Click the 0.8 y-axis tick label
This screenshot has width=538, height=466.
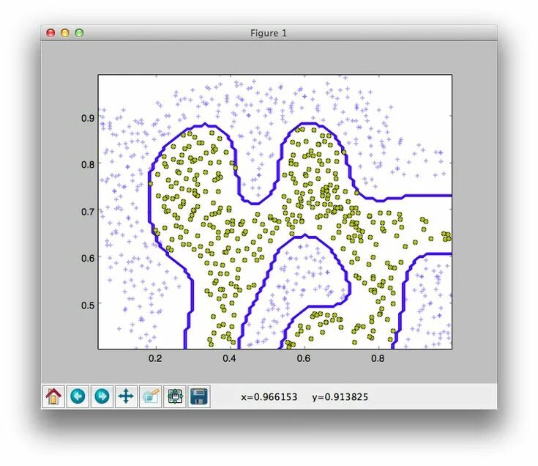pos(88,164)
